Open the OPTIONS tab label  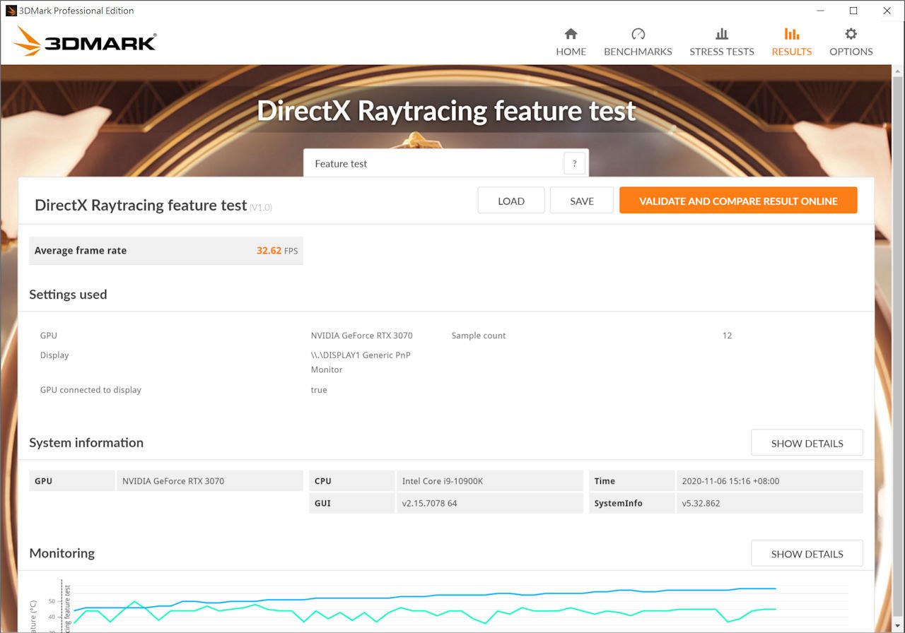click(x=851, y=52)
